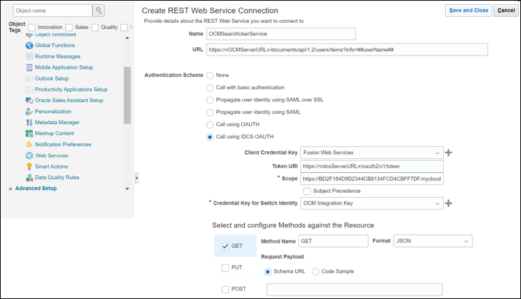Click the Save and Close button
Screen dimensions: 521x299
tap(468, 10)
